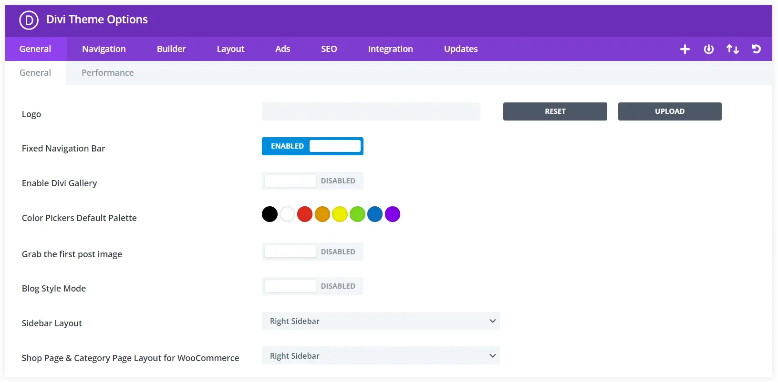Click the Divi logo icon in header
The height and width of the screenshot is (383, 778).
tap(29, 20)
